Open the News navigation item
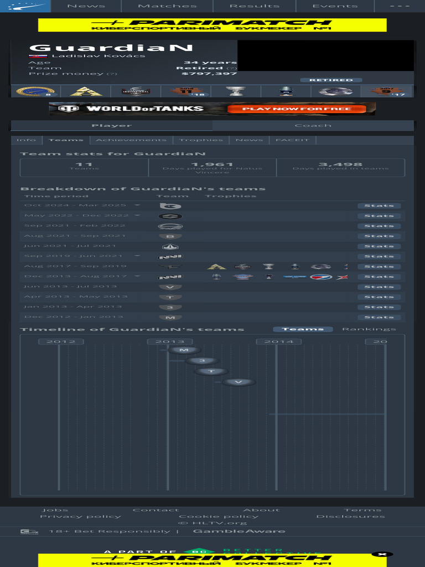The image size is (425, 567). tap(86, 6)
